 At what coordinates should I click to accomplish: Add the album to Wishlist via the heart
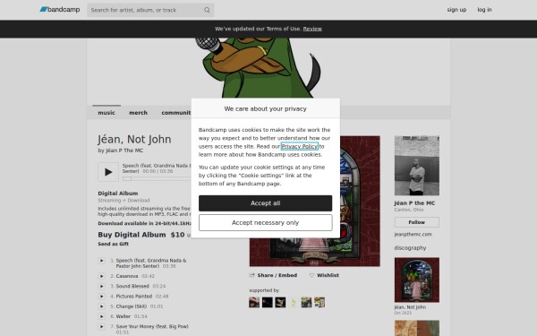tap(311, 275)
